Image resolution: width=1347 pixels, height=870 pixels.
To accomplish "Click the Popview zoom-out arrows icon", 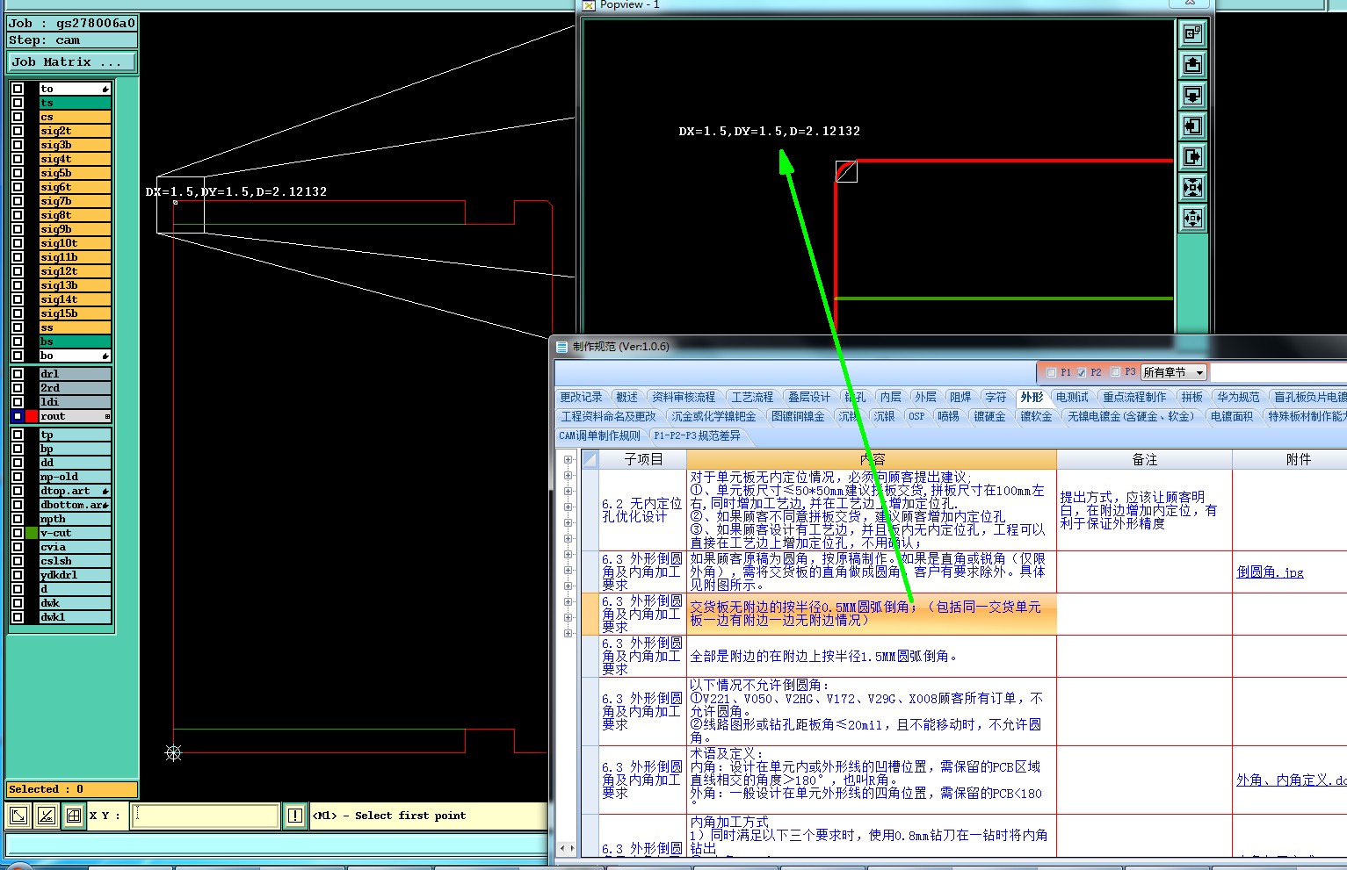I will (1192, 219).
